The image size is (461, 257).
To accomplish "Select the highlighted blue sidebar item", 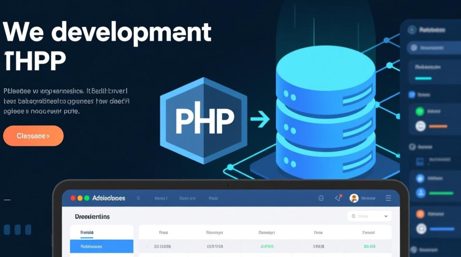I will pos(102,246).
